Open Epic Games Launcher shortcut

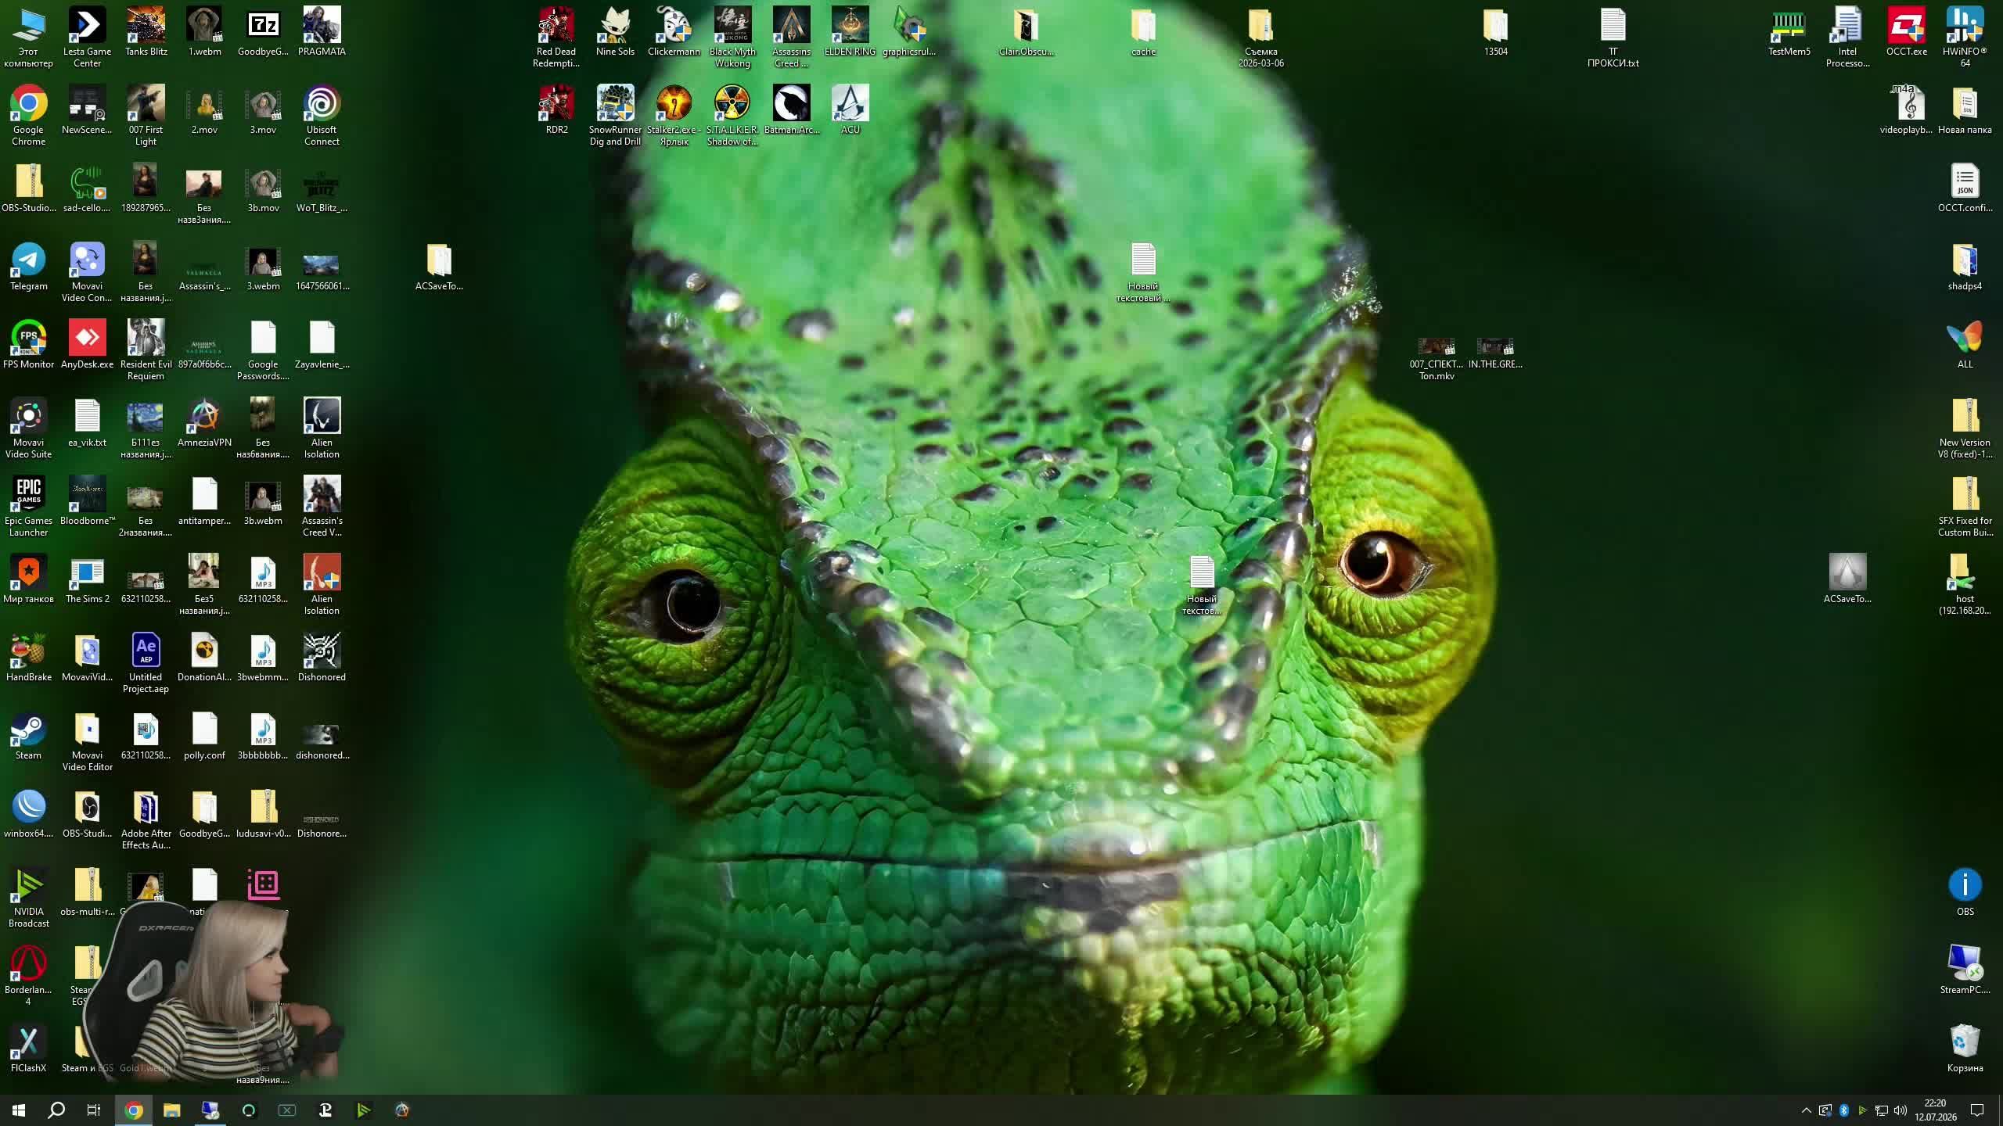pos(28,506)
